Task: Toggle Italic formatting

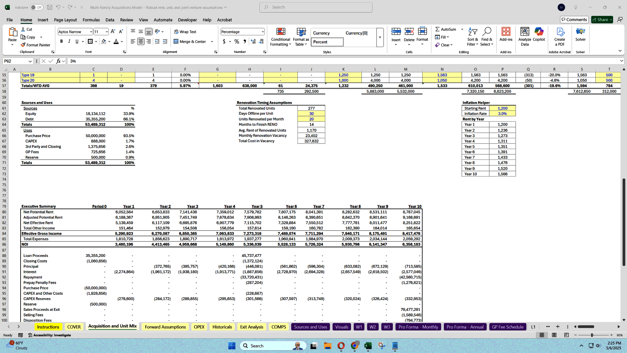Action: click(x=69, y=42)
